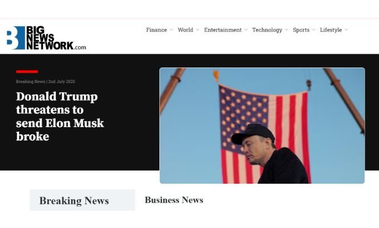Viewport: 379px width, 228px height.
Task: Open the Finance menu item
Action: [157, 30]
